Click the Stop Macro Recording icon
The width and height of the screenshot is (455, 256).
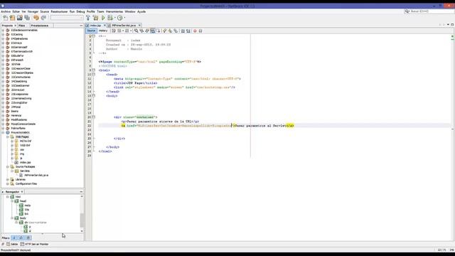point(200,31)
